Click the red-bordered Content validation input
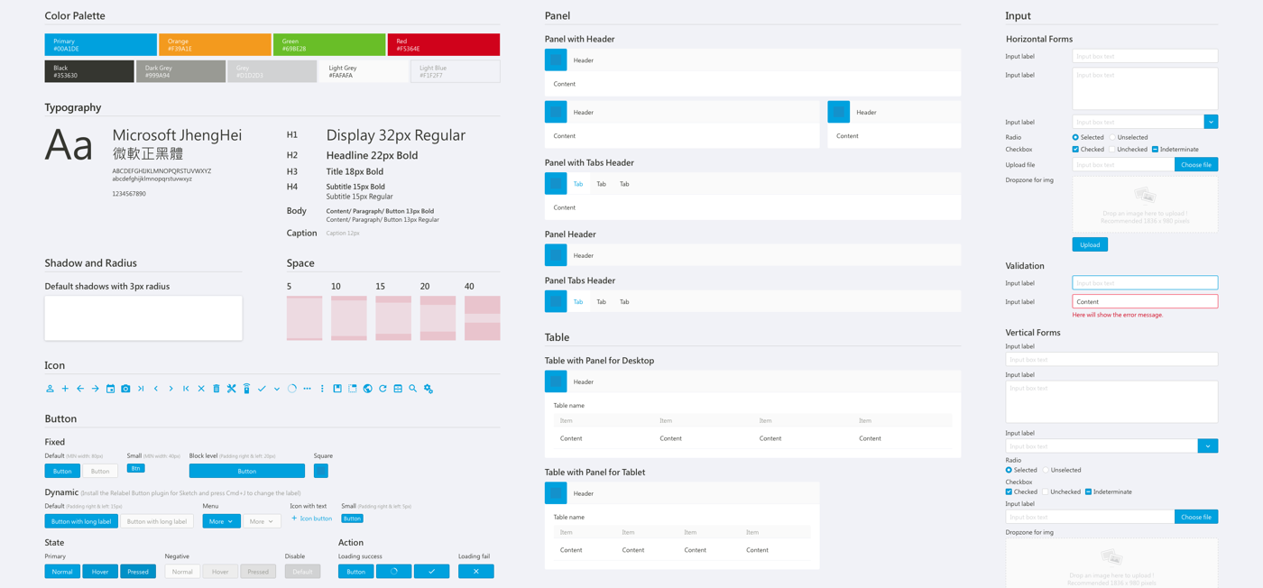Screen dimensions: 1263x588 pyautogui.click(x=1144, y=301)
